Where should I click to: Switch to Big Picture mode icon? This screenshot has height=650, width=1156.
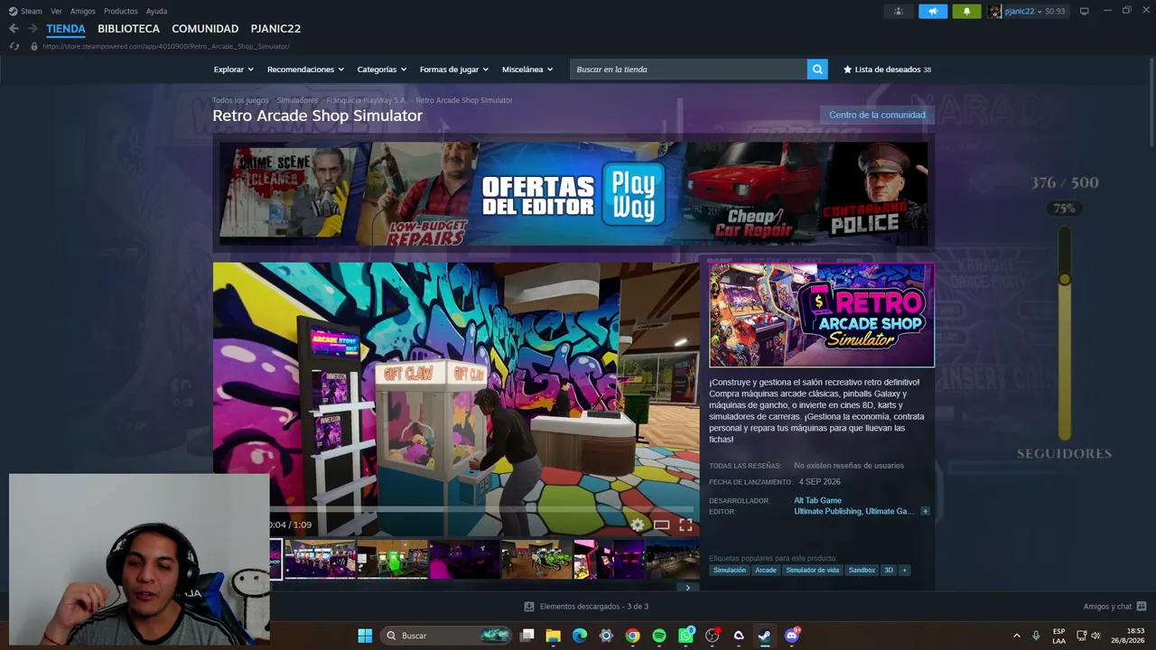(1085, 11)
